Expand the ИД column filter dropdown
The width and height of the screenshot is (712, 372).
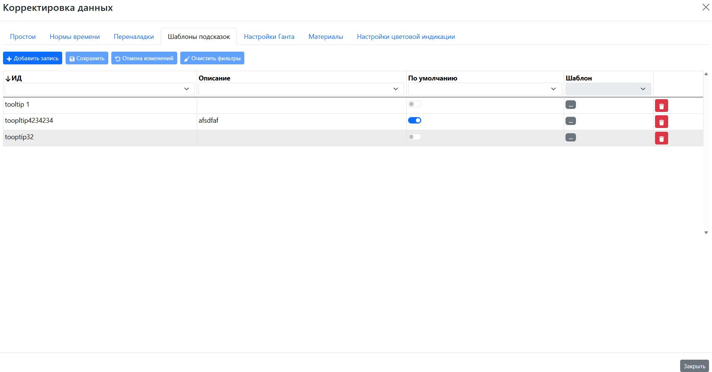tap(186, 89)
